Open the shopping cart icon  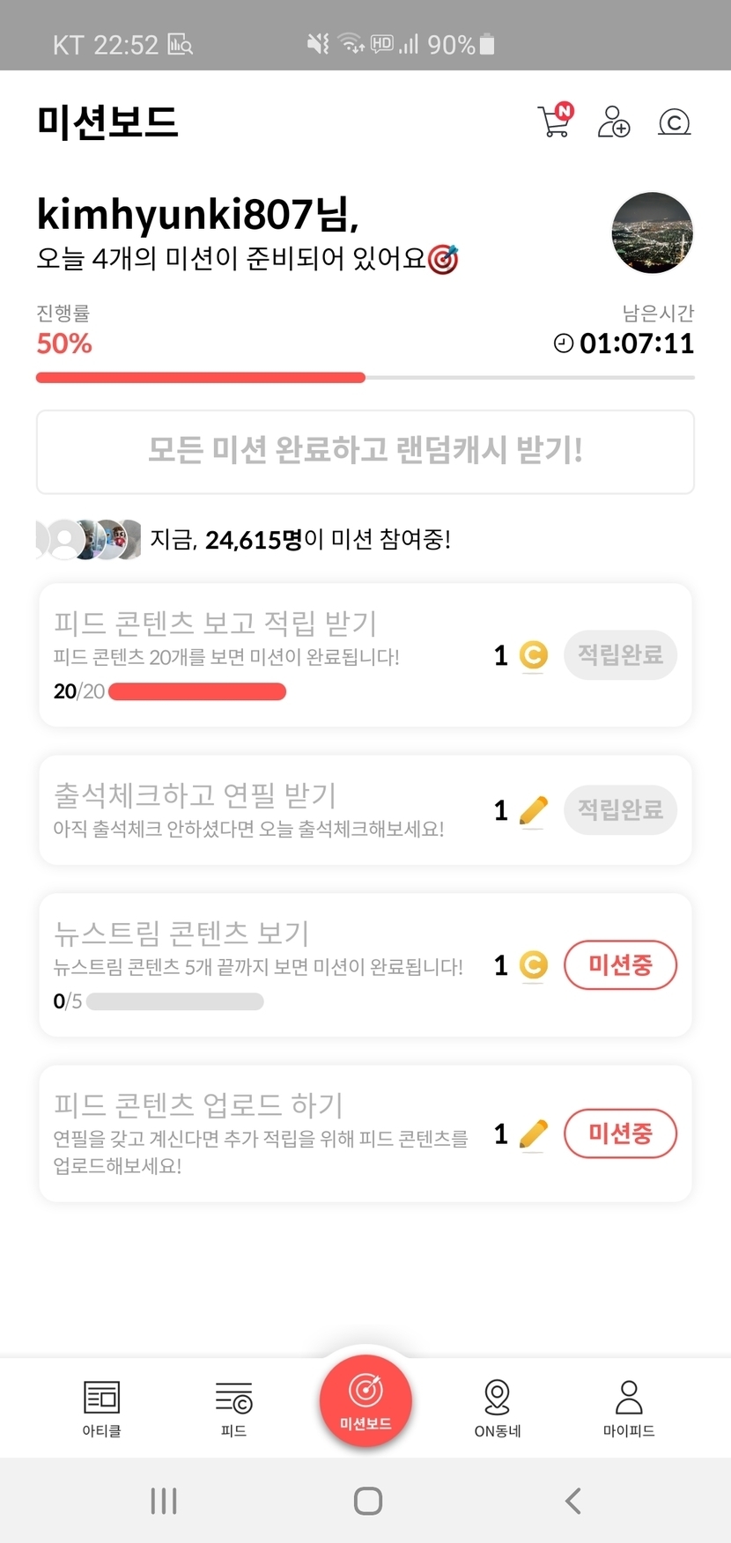point(555,122)
